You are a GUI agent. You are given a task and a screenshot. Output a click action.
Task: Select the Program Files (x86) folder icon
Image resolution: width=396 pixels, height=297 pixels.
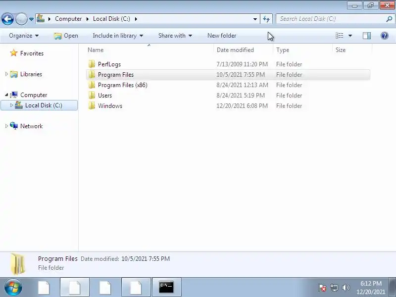tap(92, 85)
